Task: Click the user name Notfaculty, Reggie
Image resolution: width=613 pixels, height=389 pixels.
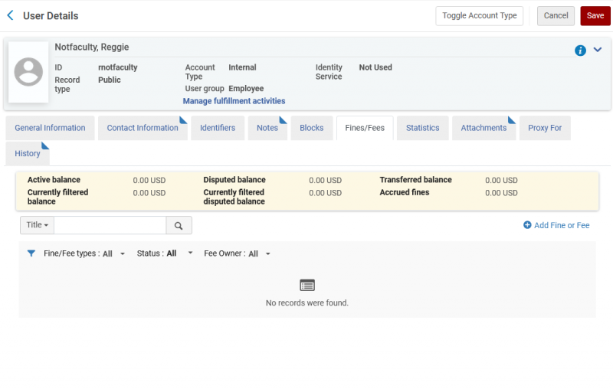Action: 92,47
